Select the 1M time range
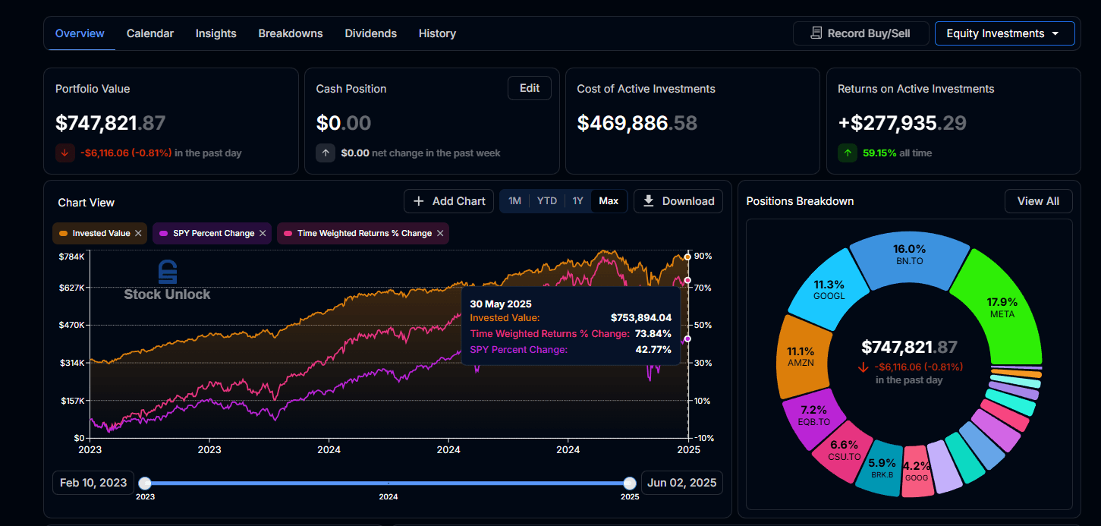Screen dimensions: 1101x526 tap(514, 201)
